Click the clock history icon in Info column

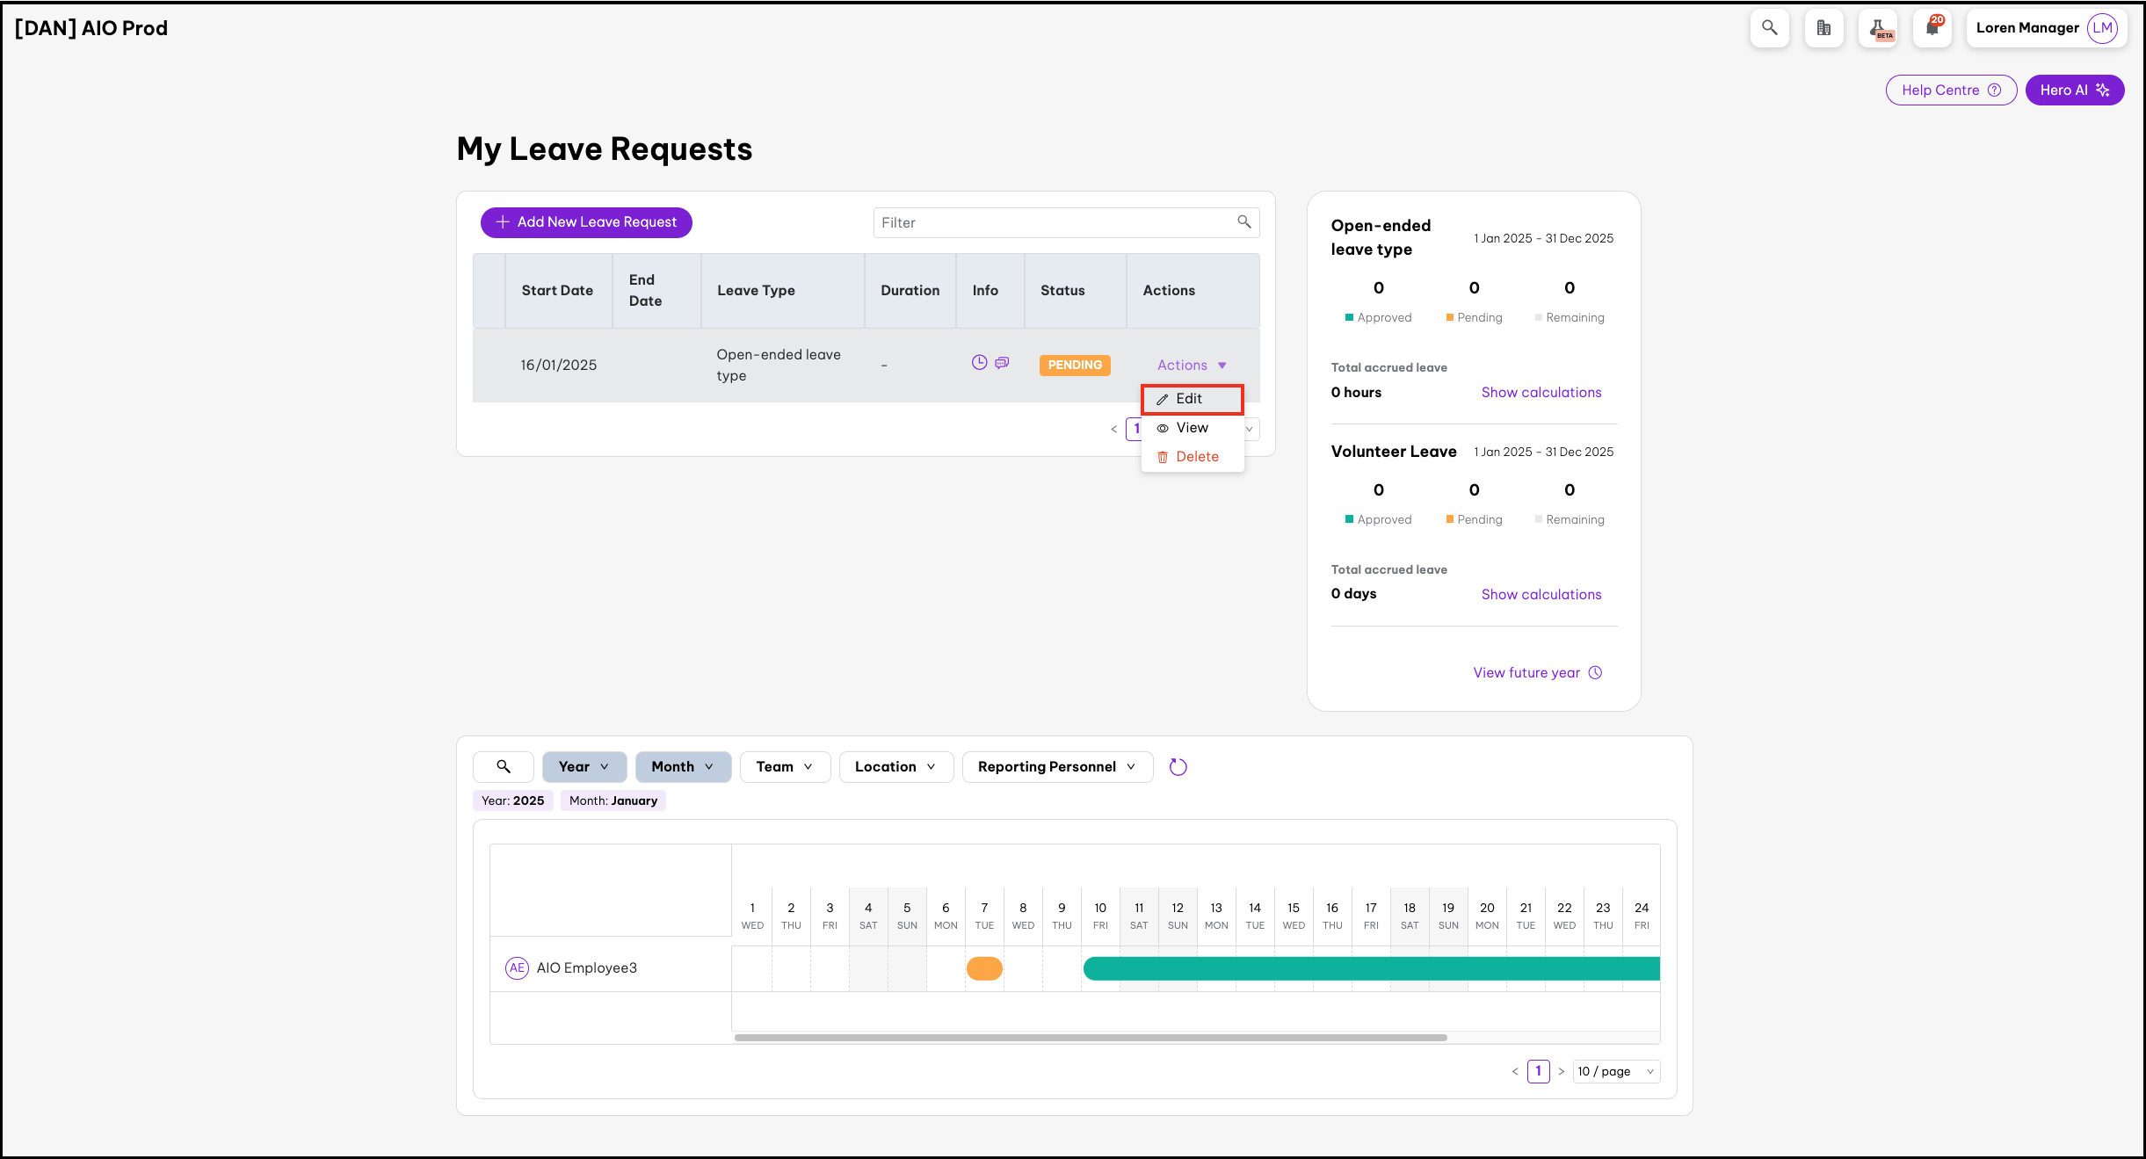(979, 363)
